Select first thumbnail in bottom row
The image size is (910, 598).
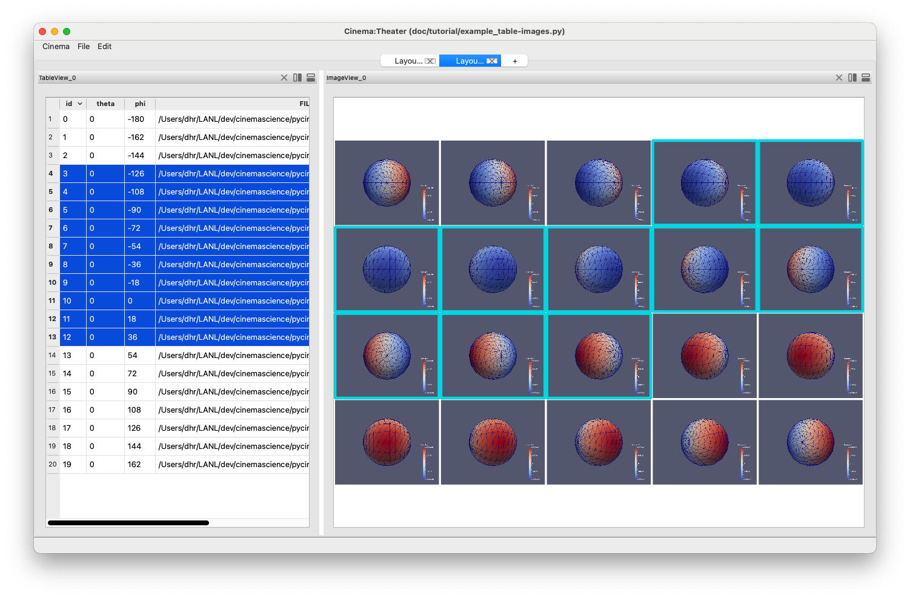pos(387,442)
